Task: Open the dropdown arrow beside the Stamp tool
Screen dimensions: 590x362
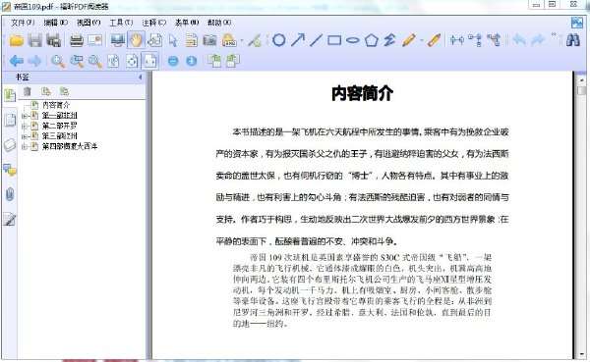Action: point(242,40)
